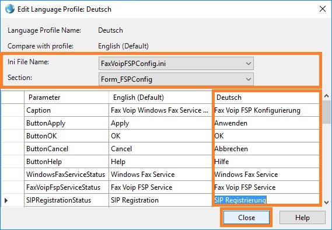Image resolution: width=332 pixels, height=230 pixels.
Task: Click the current row arrow indicator
Action: (x=6, y=200)
